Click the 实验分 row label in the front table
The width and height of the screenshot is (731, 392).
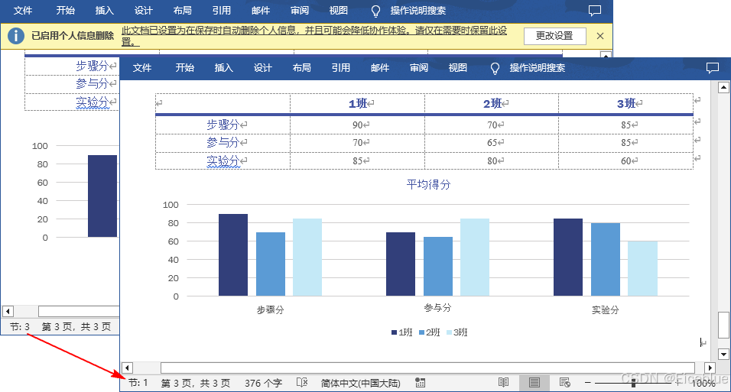point(223,160)
